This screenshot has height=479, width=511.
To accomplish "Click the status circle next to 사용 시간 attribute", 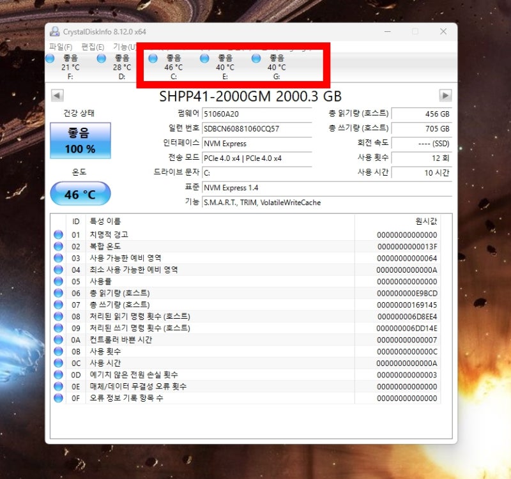I will click(x=59, y=363).
